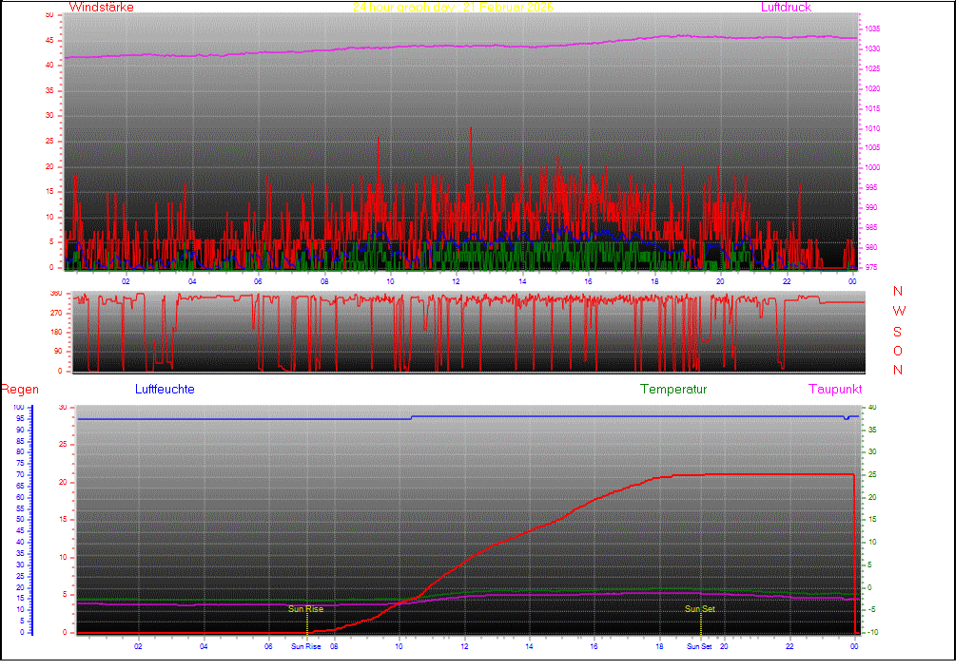Screen dimensions: 974x670
Task: Click the red Regen label
Action: tap(18, 390)
